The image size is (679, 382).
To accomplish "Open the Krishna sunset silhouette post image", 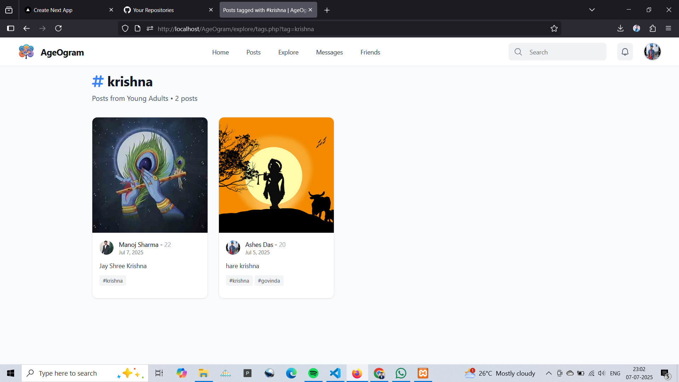I will coord(276,175).
